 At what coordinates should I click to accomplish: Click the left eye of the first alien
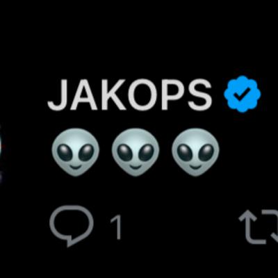tap(65, 153)
